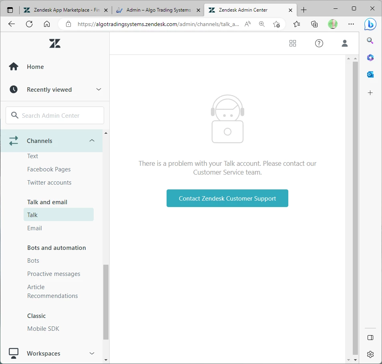Open the user profile icon

(x=344, y=43)
